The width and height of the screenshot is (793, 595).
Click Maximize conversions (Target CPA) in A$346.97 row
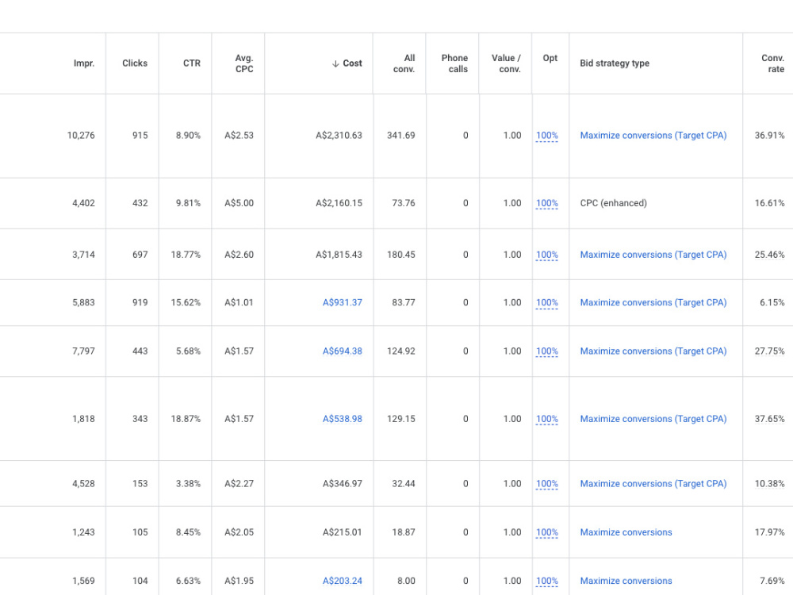pos(653,484)
